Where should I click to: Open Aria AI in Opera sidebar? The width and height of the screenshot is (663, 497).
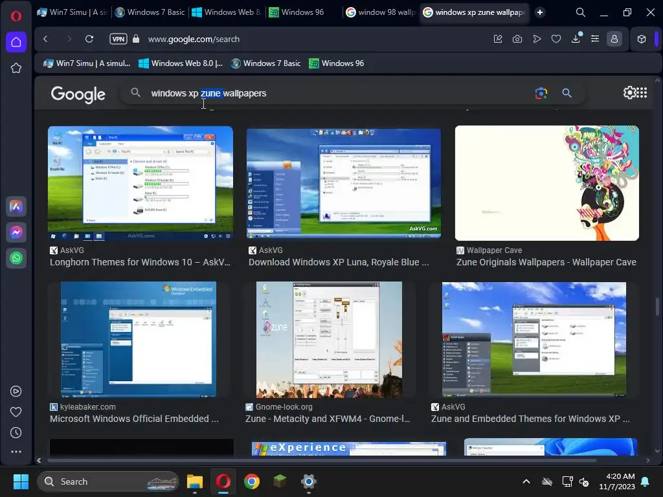16,206
